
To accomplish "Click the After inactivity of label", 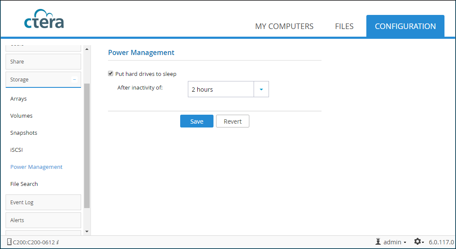I will 140,87.
